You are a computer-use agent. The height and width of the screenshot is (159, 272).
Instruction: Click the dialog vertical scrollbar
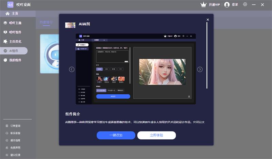[x=207, y=55]
